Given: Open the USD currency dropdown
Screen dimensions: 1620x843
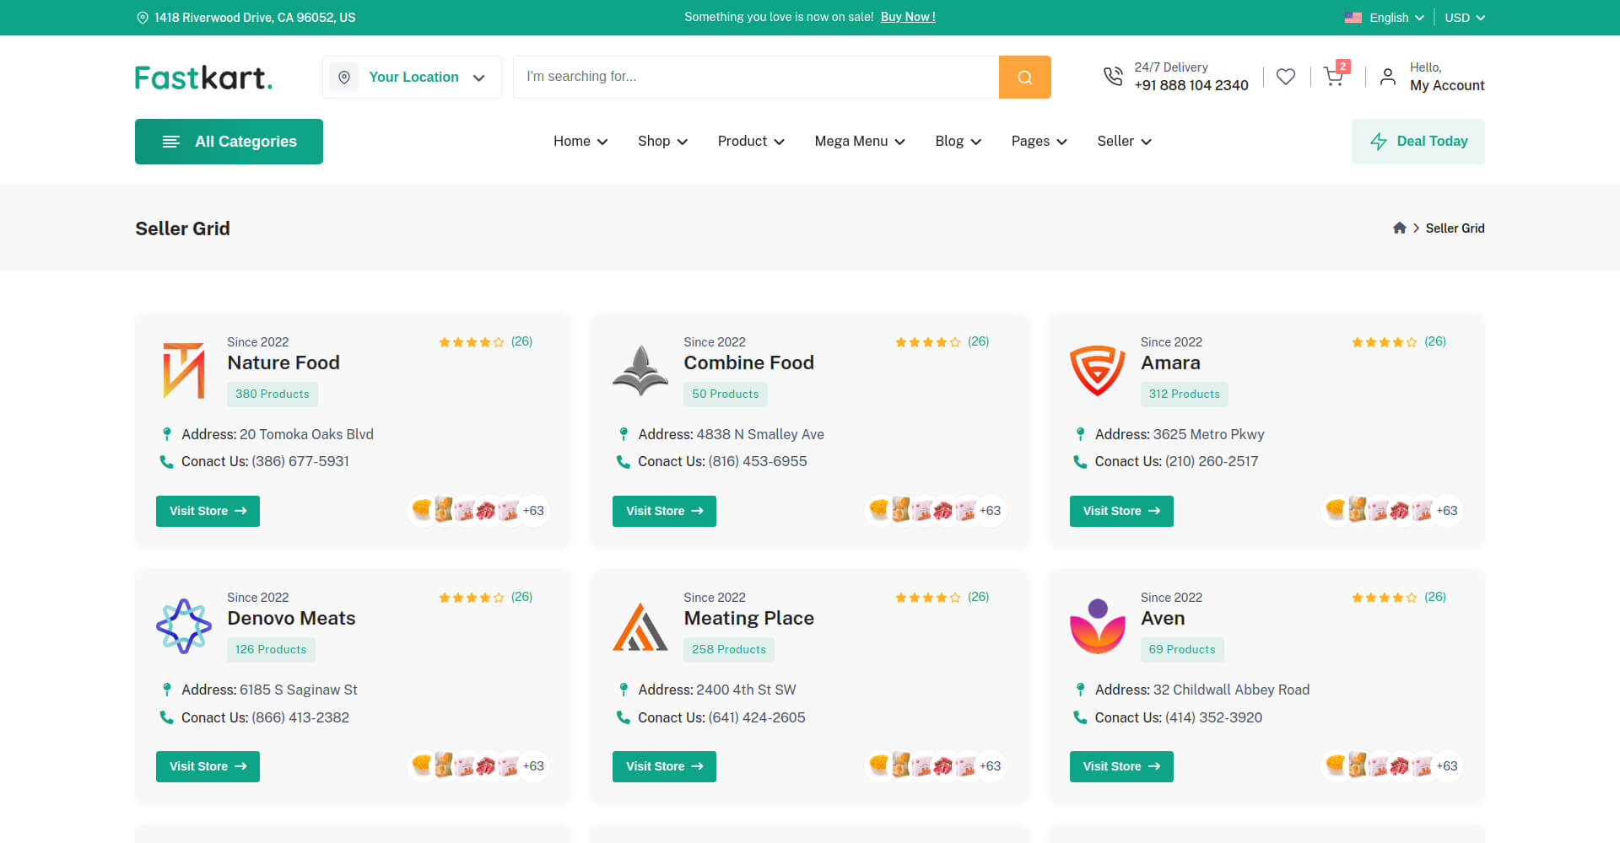Looking at the screenshot, I should click(1464, 18).
